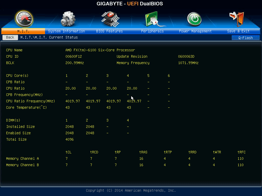Open the Power Management tab
The height and width of the screenshot is (196, 262).
pyautogui.click(x=195, y=31)
